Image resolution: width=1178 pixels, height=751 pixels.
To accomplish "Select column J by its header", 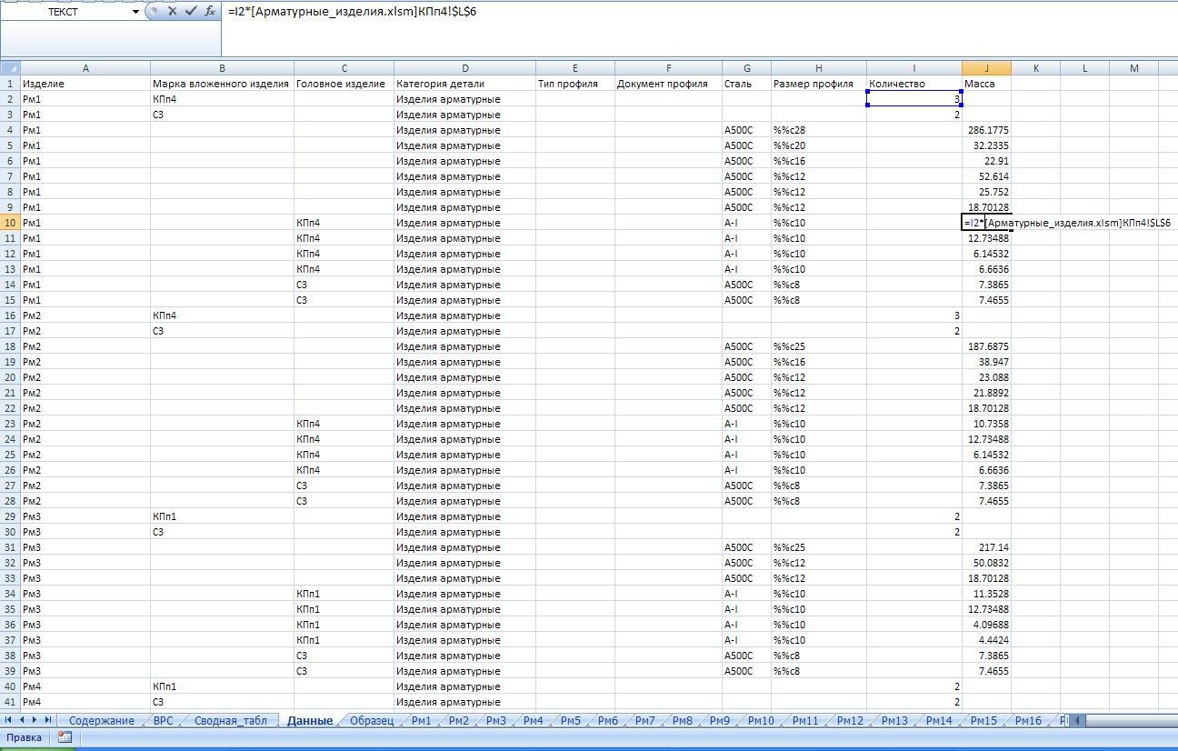I will (x=986, y=68).
